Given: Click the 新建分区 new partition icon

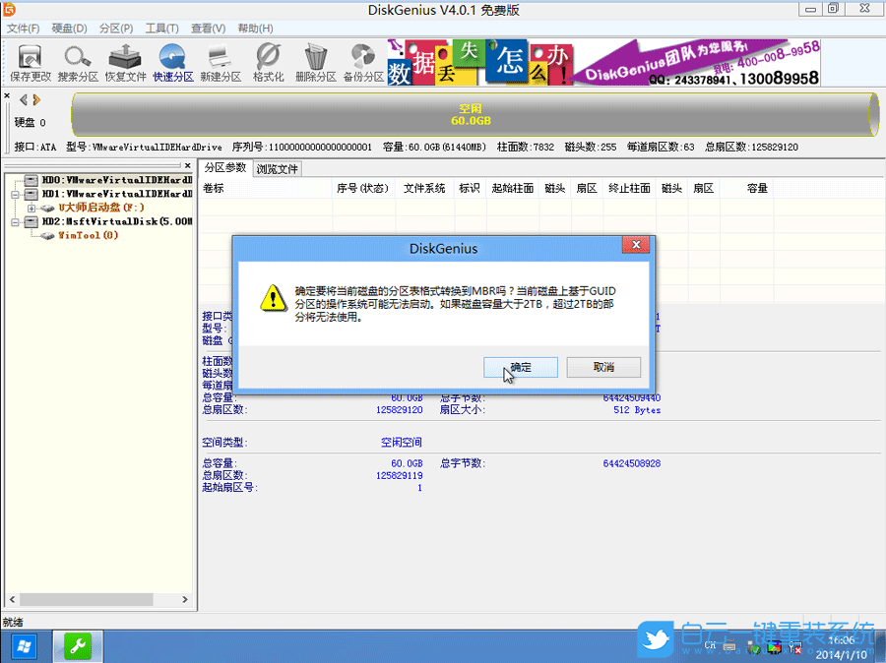Looking at the screenshot, I should click(221, 61).
